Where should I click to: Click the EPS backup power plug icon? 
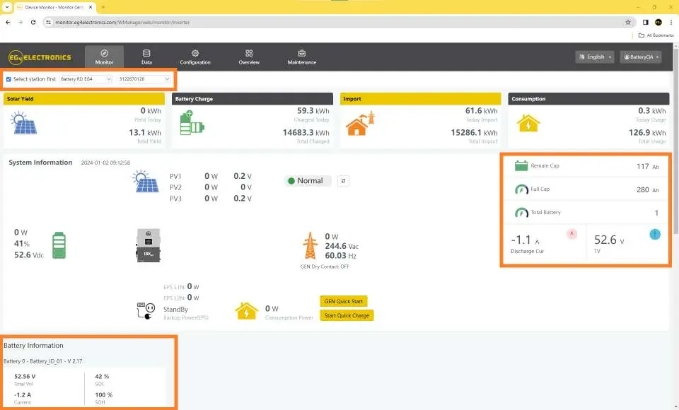coord(146,311)
